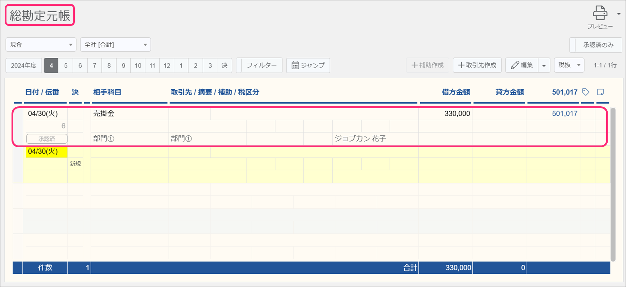626x287 pixels.
Task: Click the printer preview icon
Action: (600, 13)
